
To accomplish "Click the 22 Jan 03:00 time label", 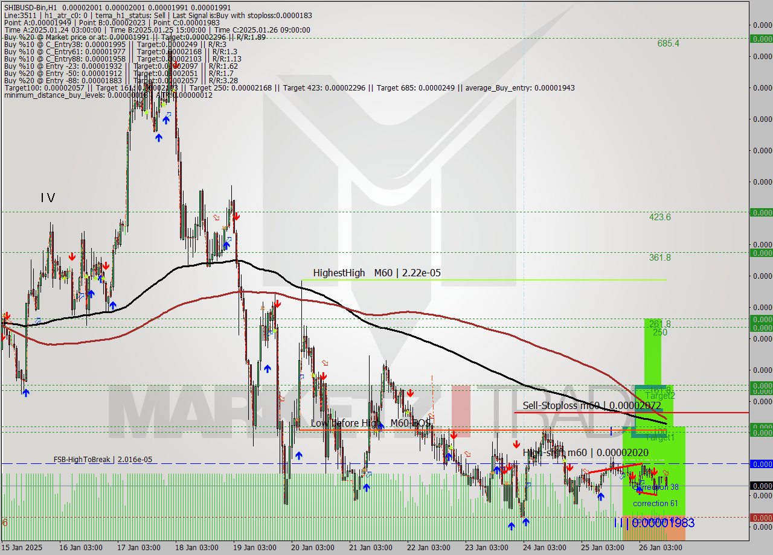I will pos(429,548).
